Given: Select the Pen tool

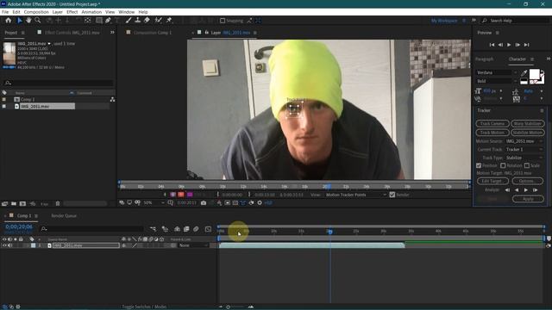Looking at the screenshot, I should tap(108, 21).
